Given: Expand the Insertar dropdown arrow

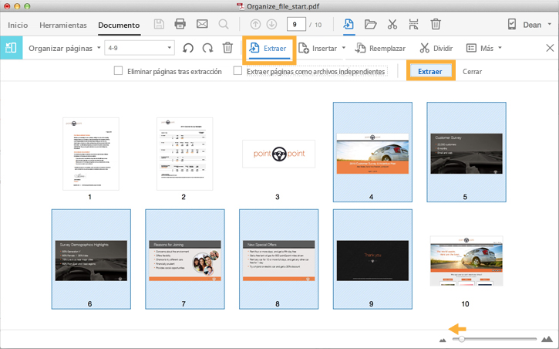Looking at the screenshot, I should 344,48.
